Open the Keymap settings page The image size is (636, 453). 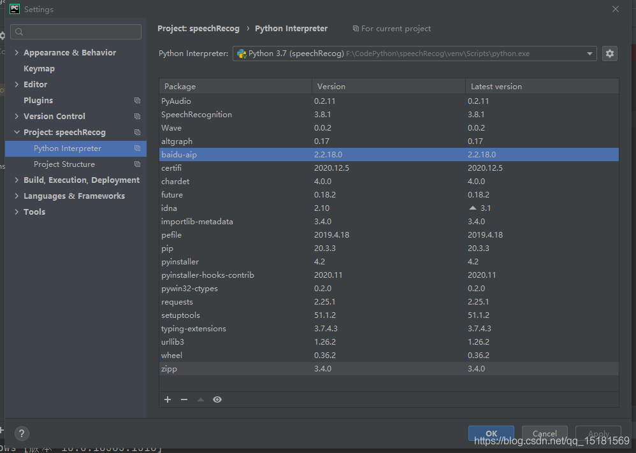39,69
